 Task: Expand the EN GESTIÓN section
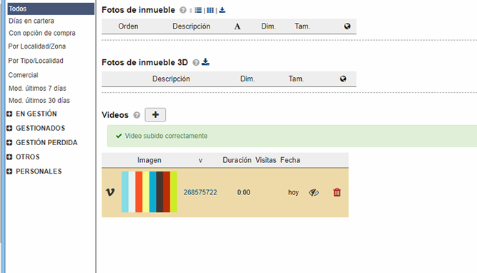(x=9, y=114)
